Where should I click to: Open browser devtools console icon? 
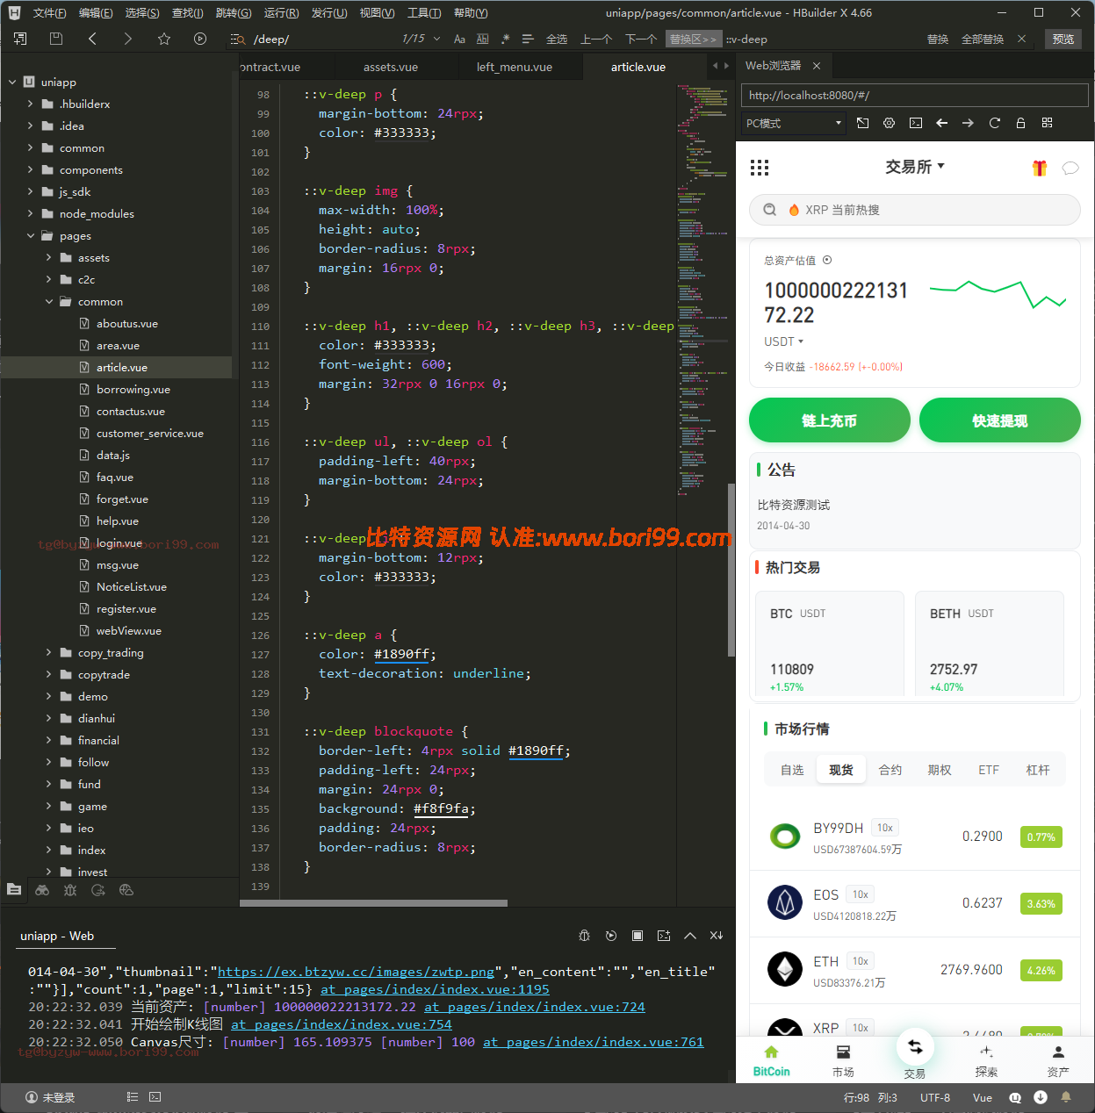[x=916, y=123]
